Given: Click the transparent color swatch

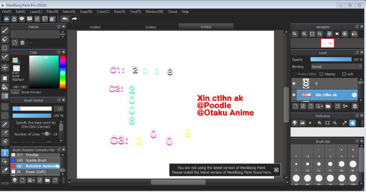Looking at the screenshot, I should pos(16,68).
